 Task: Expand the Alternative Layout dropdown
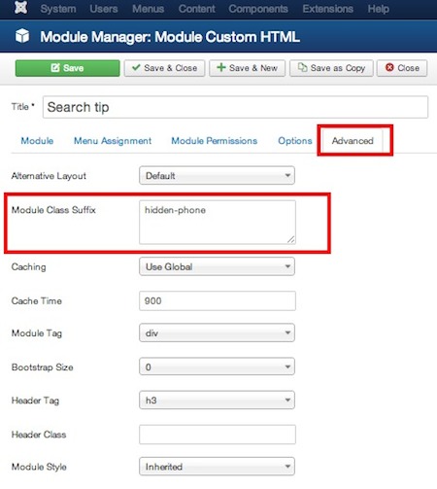(217, 176)
